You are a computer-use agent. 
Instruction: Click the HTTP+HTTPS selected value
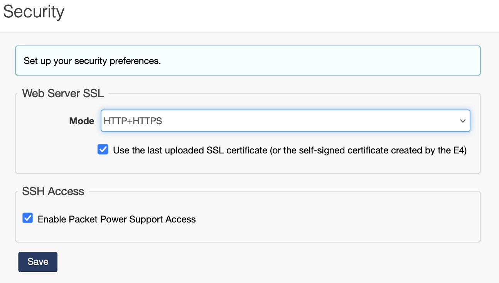133,121
